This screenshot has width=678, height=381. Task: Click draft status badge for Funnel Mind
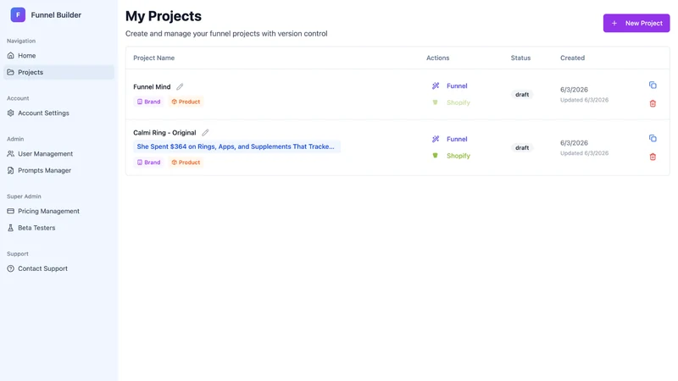(522, 95)
